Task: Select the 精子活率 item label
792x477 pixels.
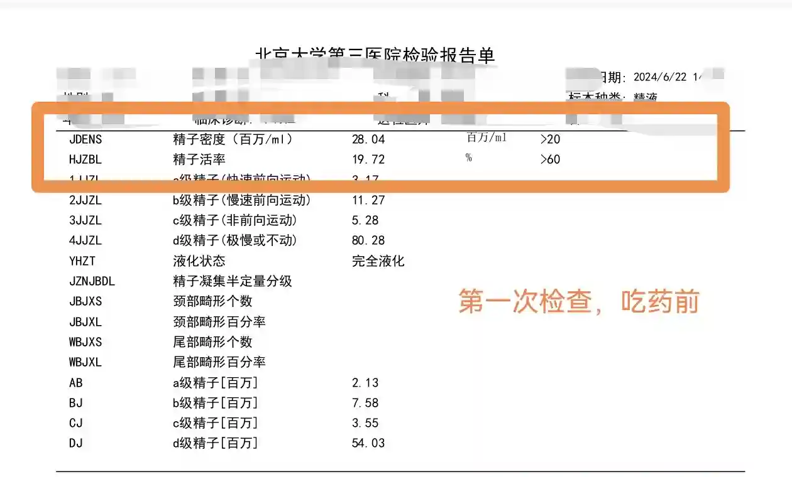Action: pos(199,159)
